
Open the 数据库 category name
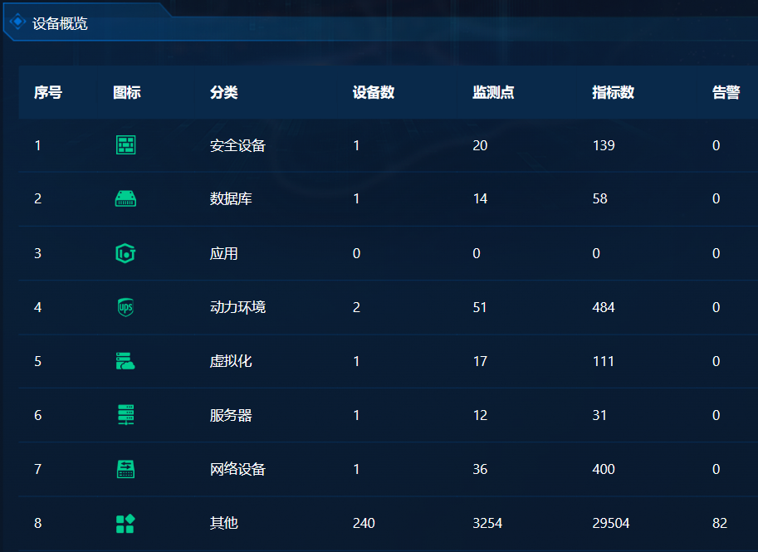coord(231,199)
